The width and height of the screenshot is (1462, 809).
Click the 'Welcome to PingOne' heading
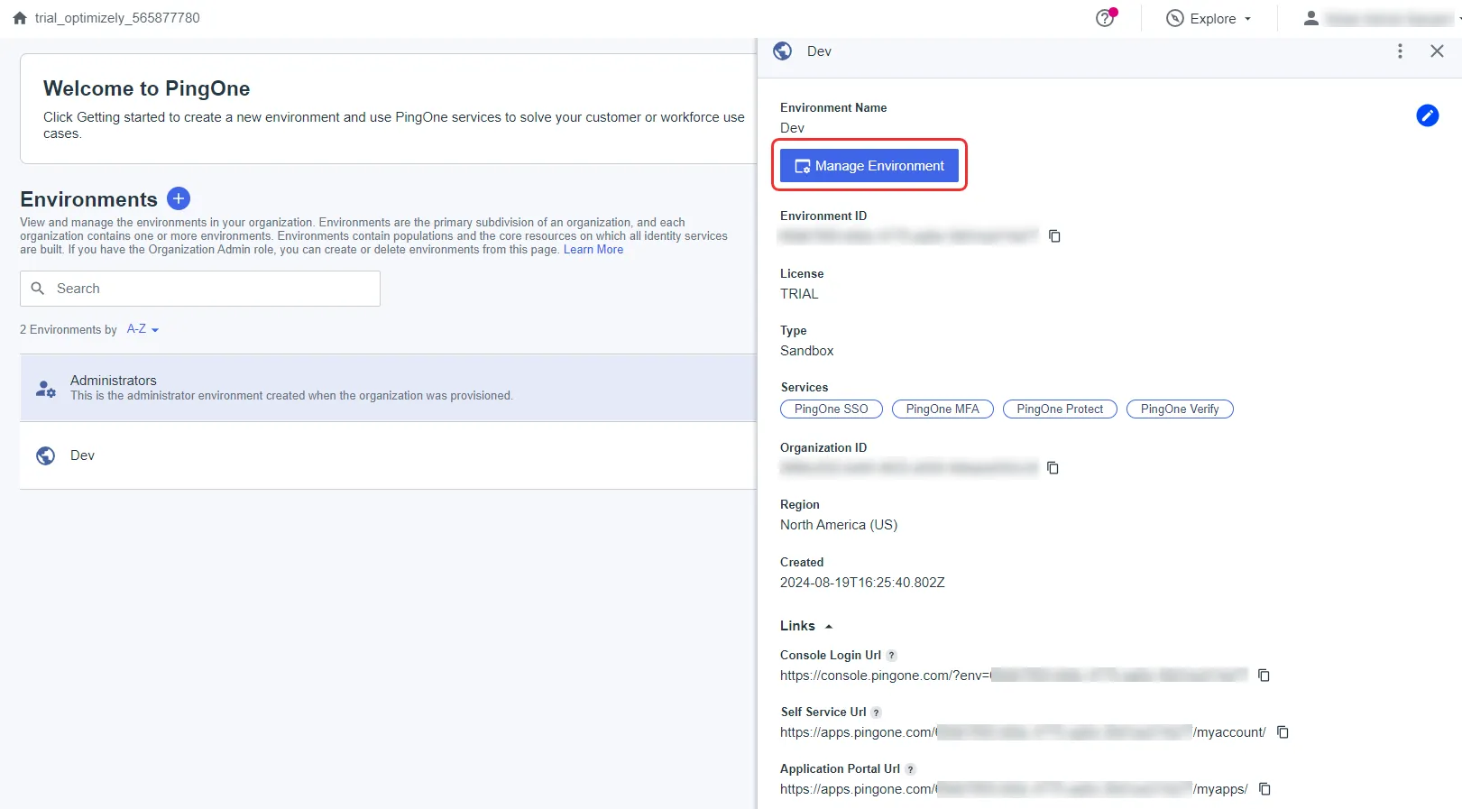pyautogui.click(x=147, y=88)
